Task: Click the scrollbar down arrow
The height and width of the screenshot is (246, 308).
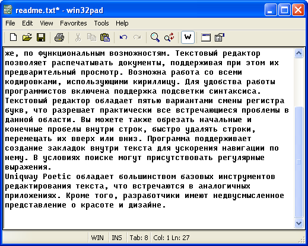Action: click(x=299, y=223)
